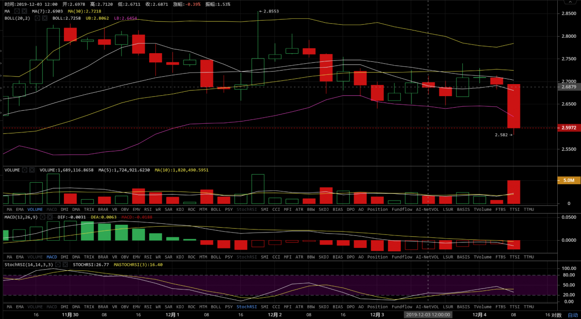This screenshot has width=581, height=319.
Task: Select EMA tab in row below volume panel
Action: click(x=20, y=210)
